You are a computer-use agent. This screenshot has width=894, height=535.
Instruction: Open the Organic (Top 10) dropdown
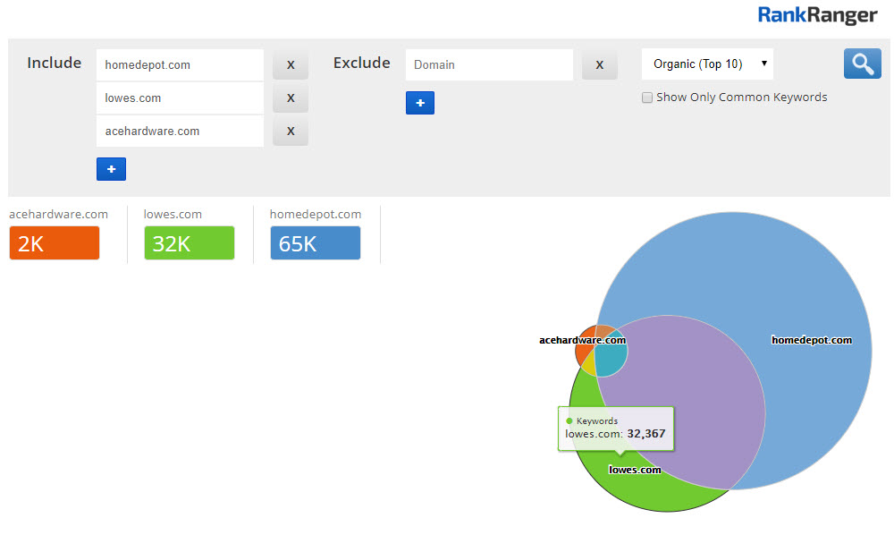(x=707, y=64)
